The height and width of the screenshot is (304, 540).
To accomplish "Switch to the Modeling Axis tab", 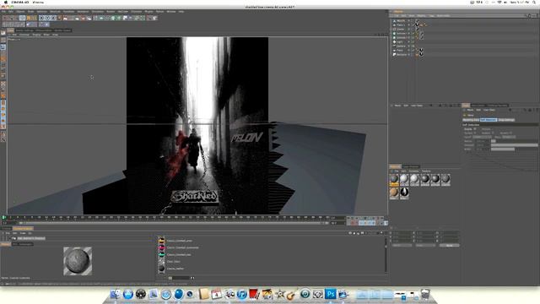I will pos(471,120).
